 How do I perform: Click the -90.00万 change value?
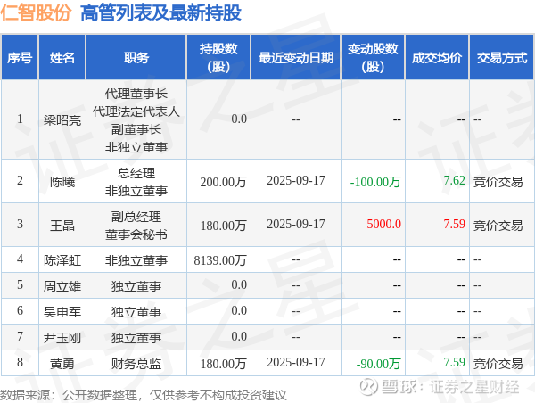[378, 364]
